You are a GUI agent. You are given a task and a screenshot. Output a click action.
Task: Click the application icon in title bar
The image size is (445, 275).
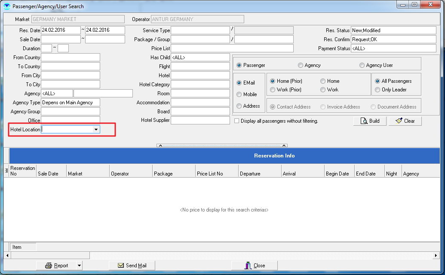click(x=6, y=6)
